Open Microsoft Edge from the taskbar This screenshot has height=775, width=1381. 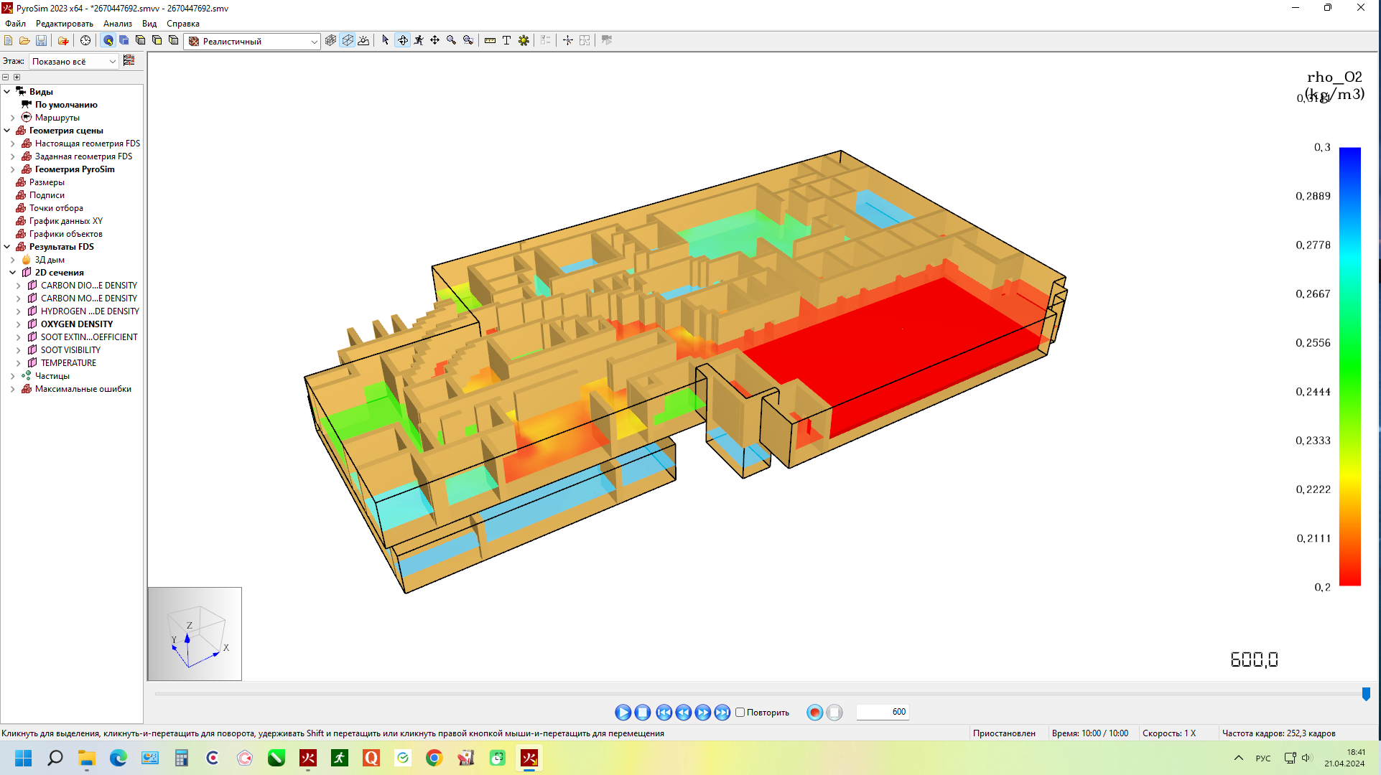coord(118,758)
